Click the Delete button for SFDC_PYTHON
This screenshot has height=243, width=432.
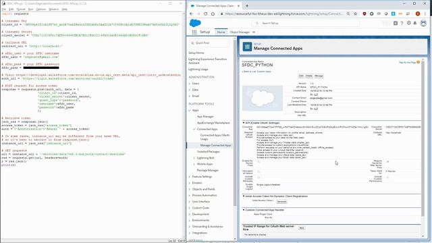point(309,76)
